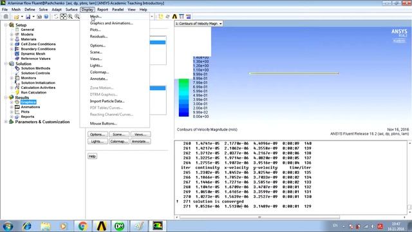Open Cell Zone Conditions in tree
The image size is (412, 232).
click(38, 44)
